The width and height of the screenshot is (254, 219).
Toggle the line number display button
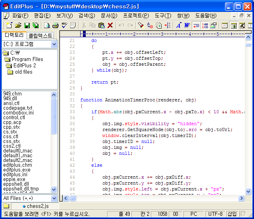pos(205,25)
